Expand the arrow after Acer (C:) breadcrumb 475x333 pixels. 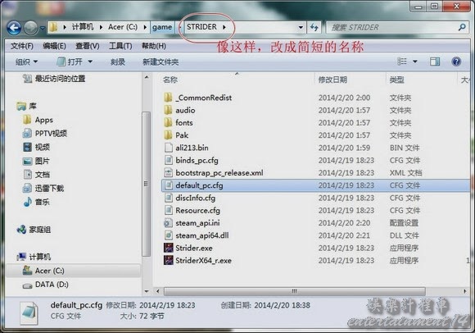coord(145,27)
